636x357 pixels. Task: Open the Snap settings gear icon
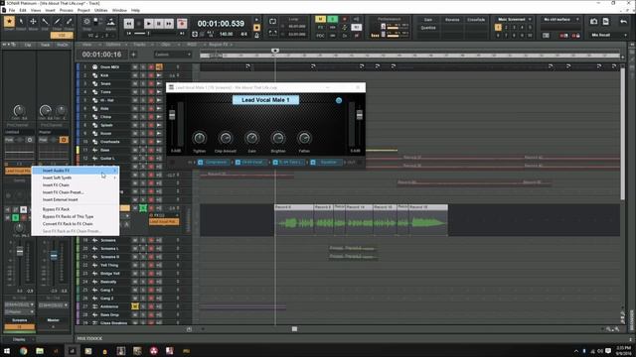pyautogui.click(x=86, y=22)
